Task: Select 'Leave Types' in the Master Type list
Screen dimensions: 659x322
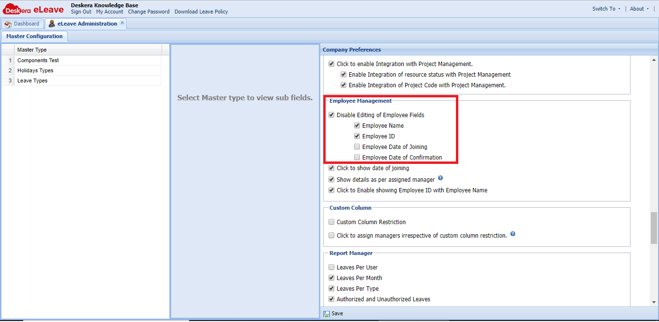Action: pyautogui.click(x=32, y=80)
